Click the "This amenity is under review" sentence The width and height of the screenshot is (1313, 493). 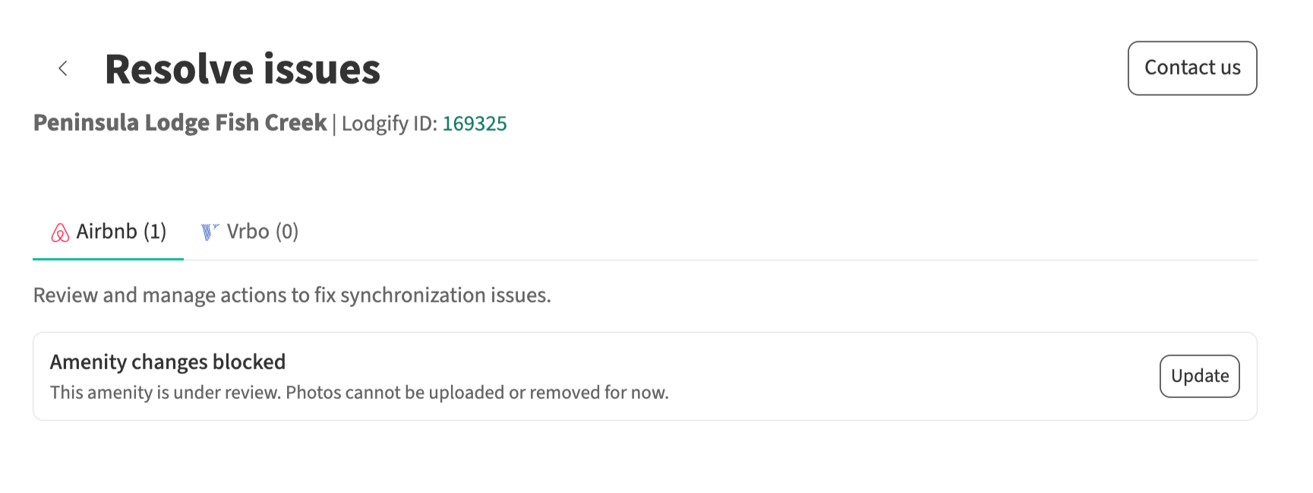click(x=166, y=393)
